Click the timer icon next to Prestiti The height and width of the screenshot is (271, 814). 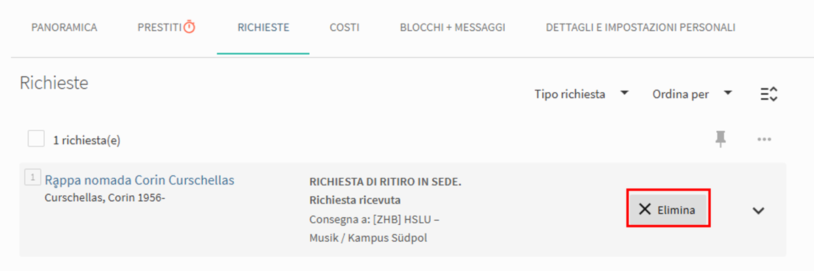point(190,28)
